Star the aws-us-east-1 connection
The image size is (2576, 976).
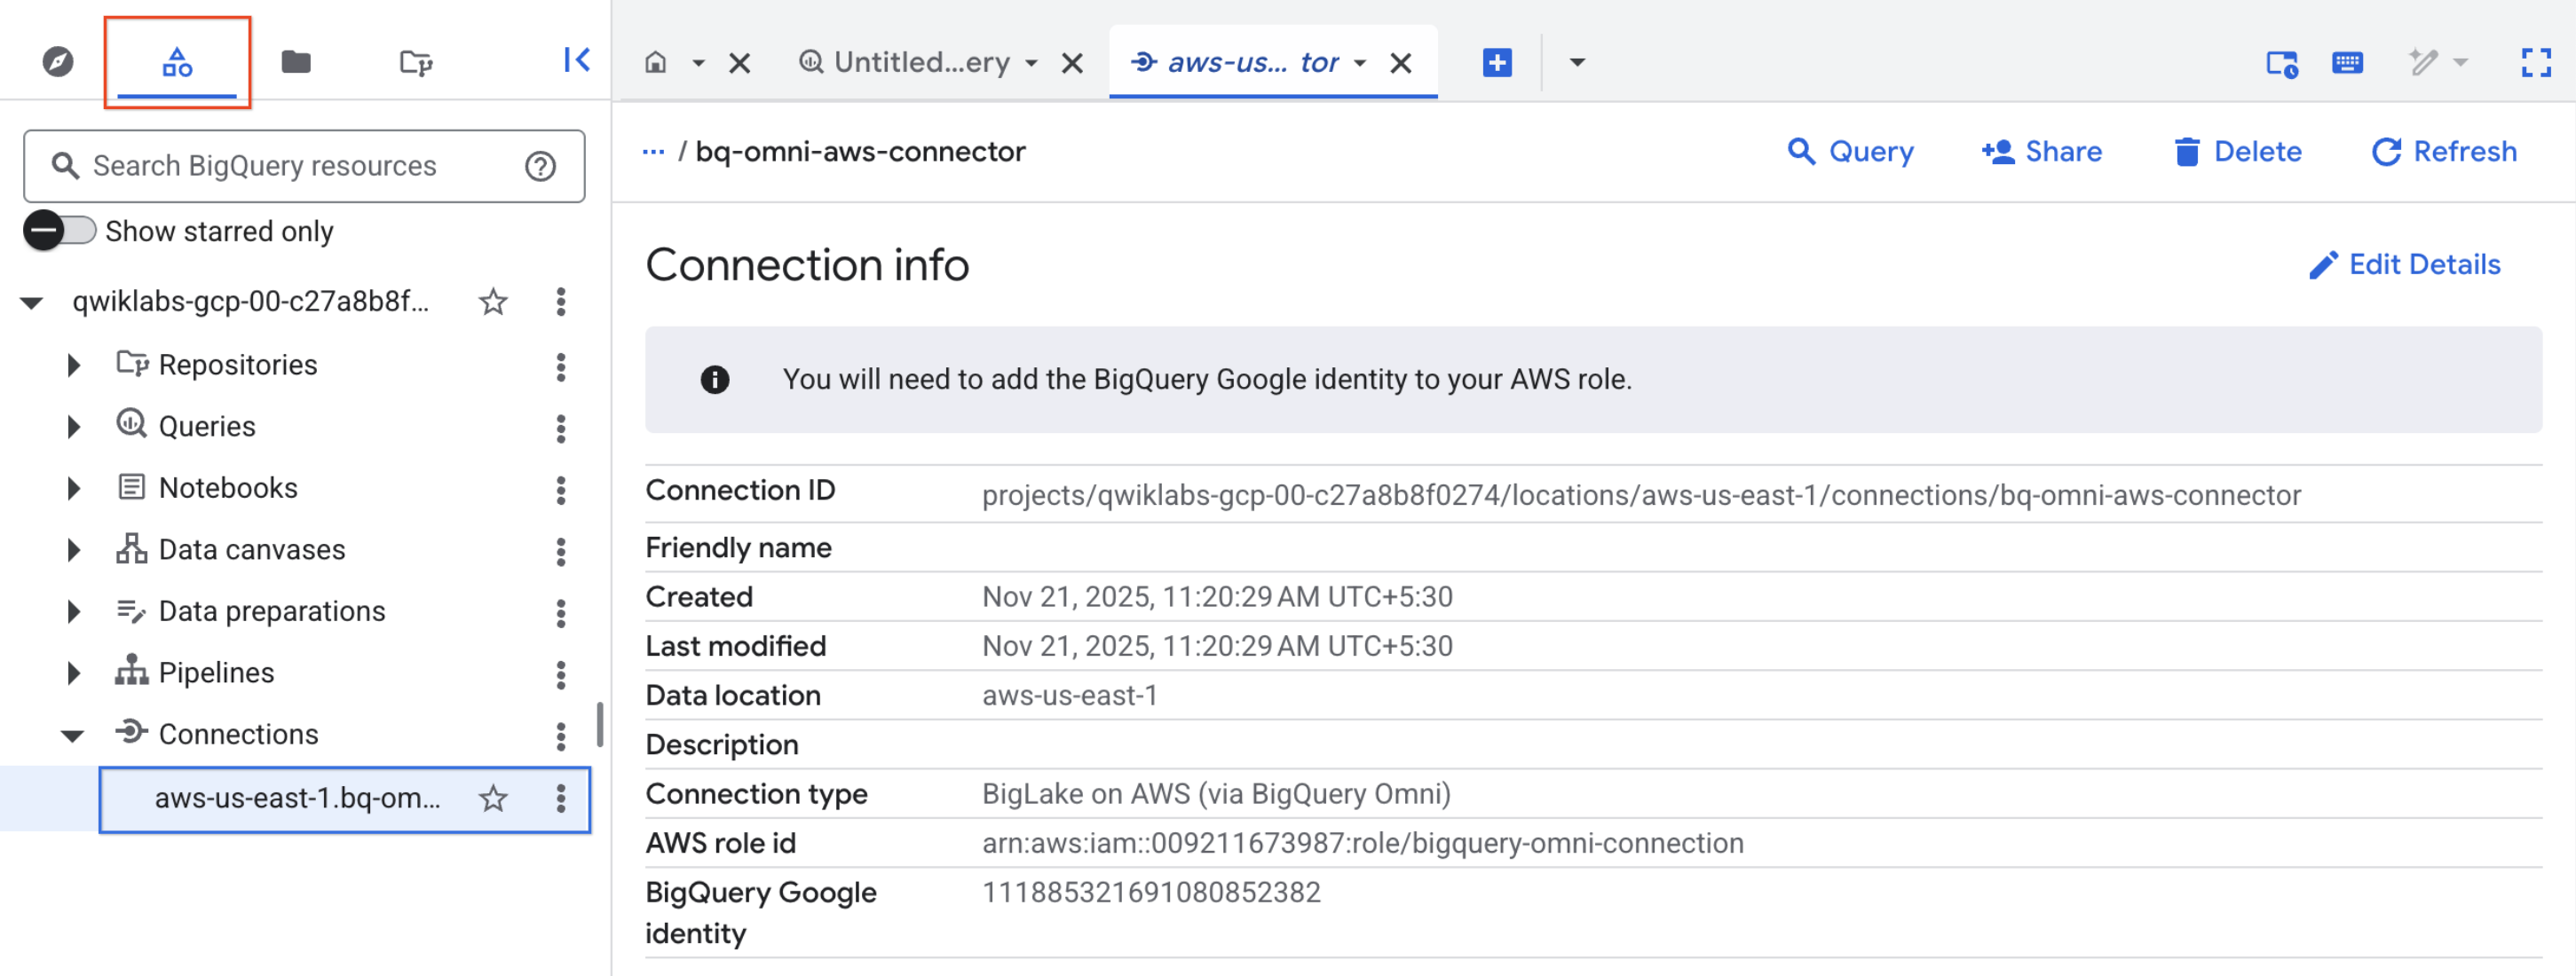tap(492, 799)
